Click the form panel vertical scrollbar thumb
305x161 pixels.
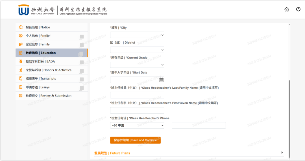click(289, 119)
